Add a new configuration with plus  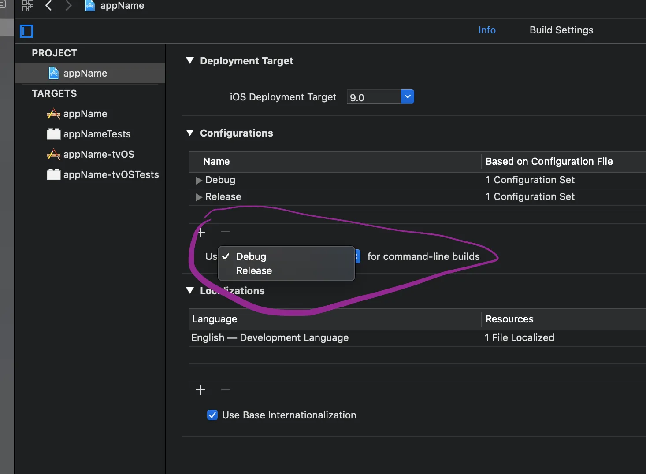coord(201,232)
